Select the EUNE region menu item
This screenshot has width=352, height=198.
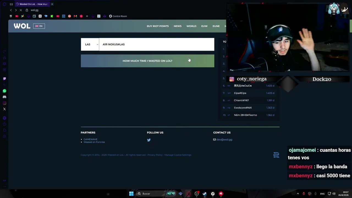216,26
